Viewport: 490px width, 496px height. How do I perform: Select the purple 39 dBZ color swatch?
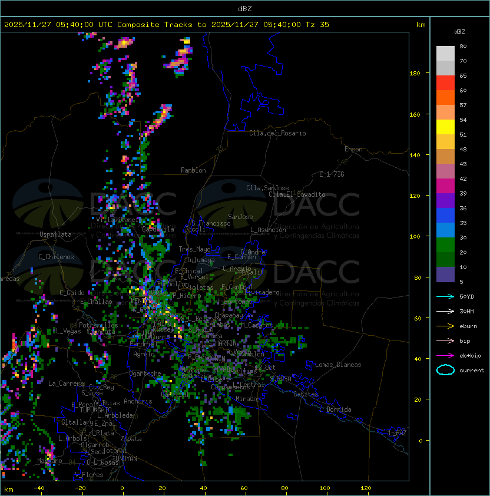pyautogui.click(x=445, y=201)
